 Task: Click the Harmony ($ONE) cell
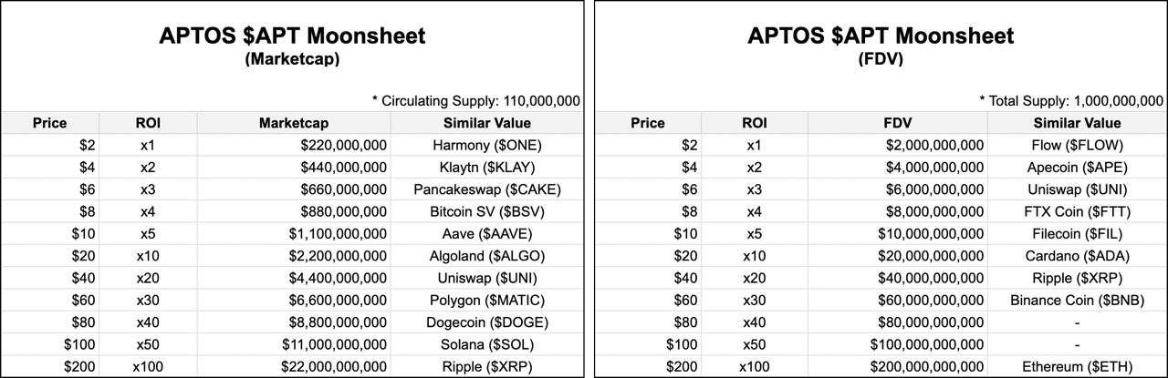point(486,145)
